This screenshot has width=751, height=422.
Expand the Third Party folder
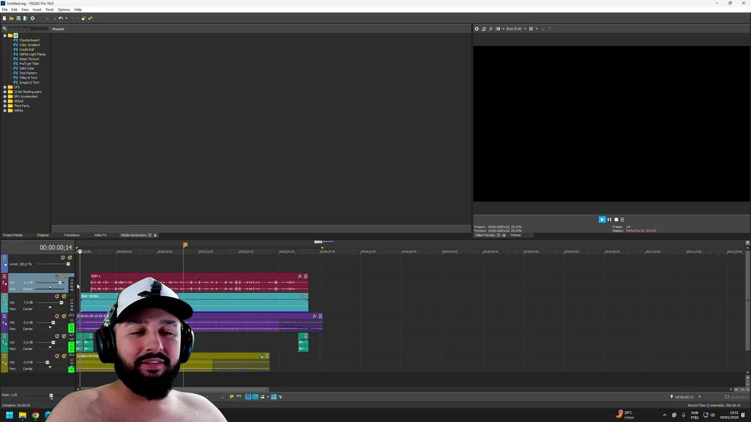(5, 106)
